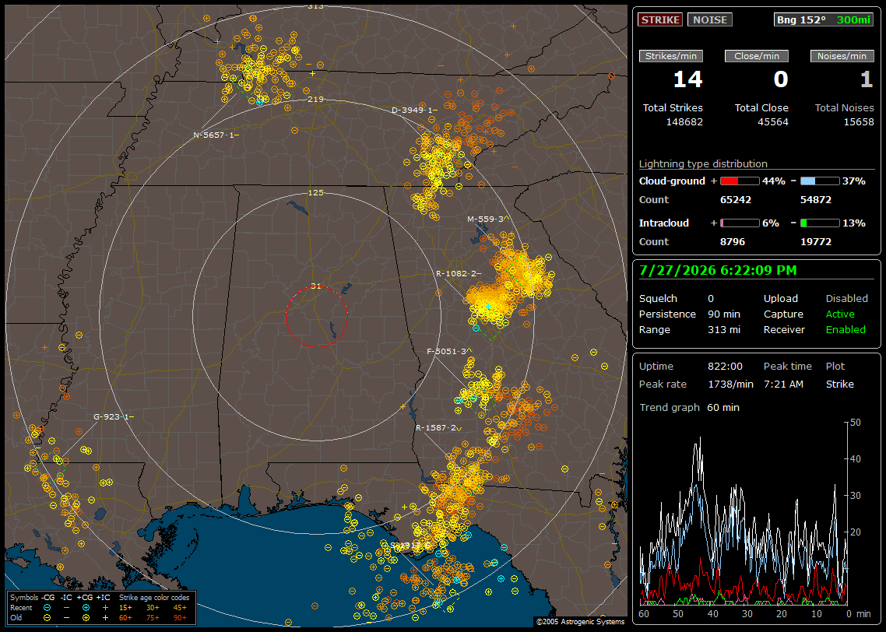Click the date and time display

point(718,271)
